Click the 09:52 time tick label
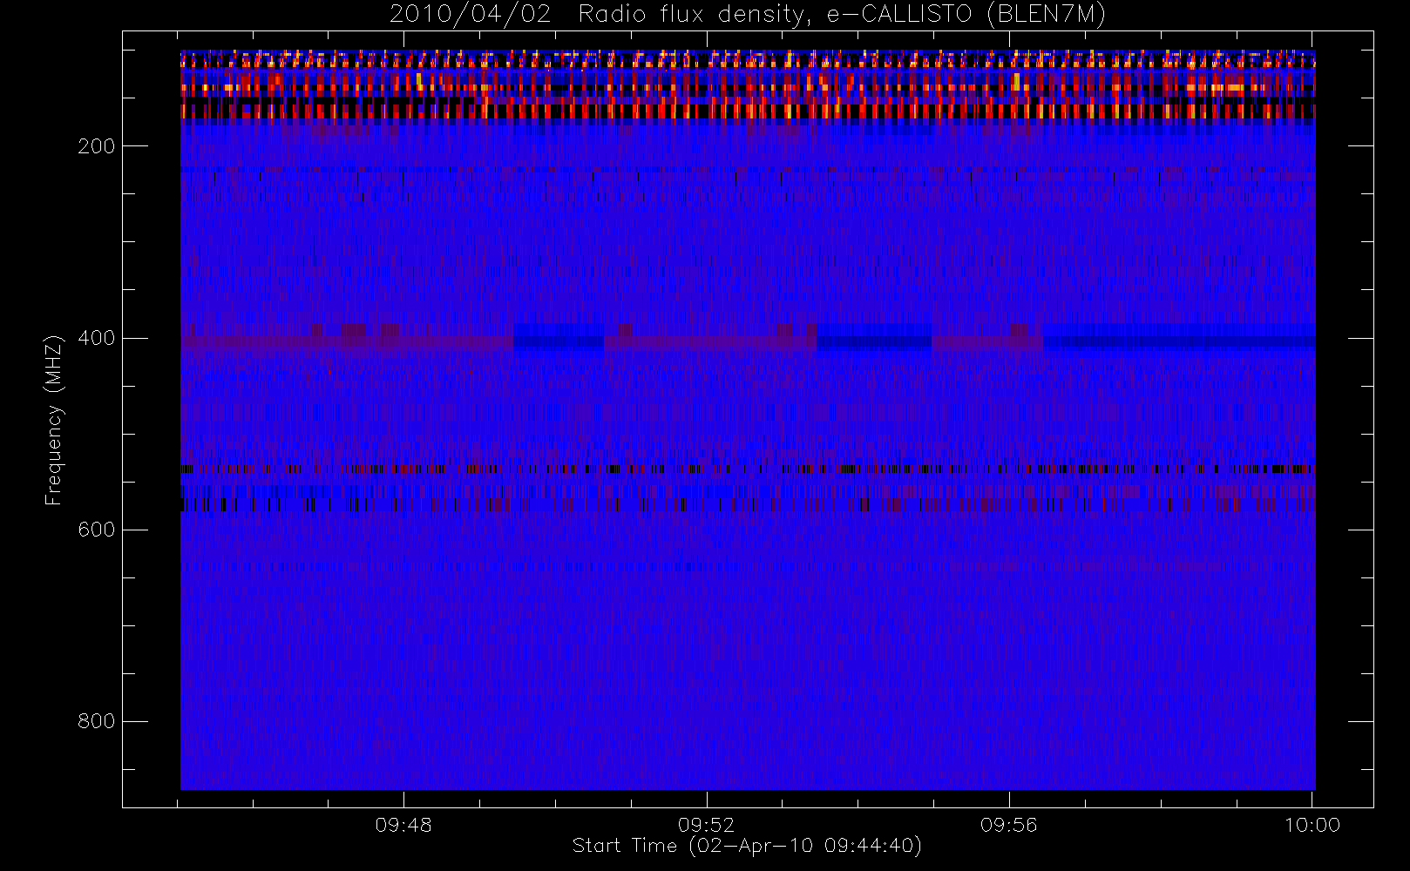Image resolution: width=1410 pixels, height=871 pixels. 707,825
